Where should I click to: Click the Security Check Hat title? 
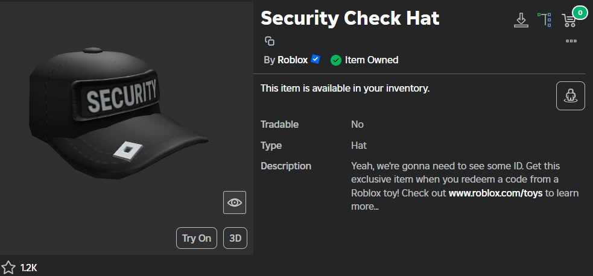tap(350, 18)
